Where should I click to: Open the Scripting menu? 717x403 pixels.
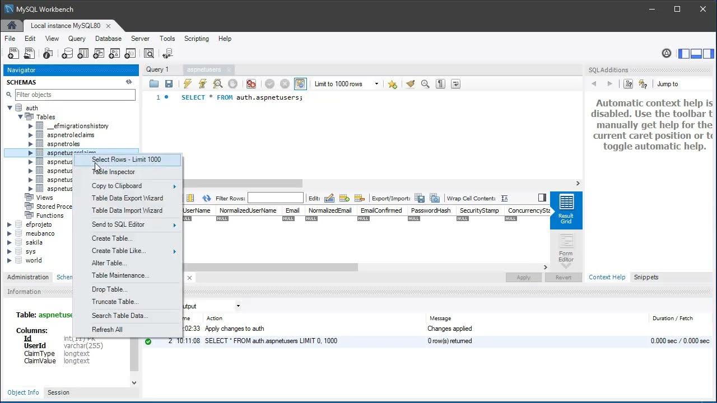click(x=196, y=39)
